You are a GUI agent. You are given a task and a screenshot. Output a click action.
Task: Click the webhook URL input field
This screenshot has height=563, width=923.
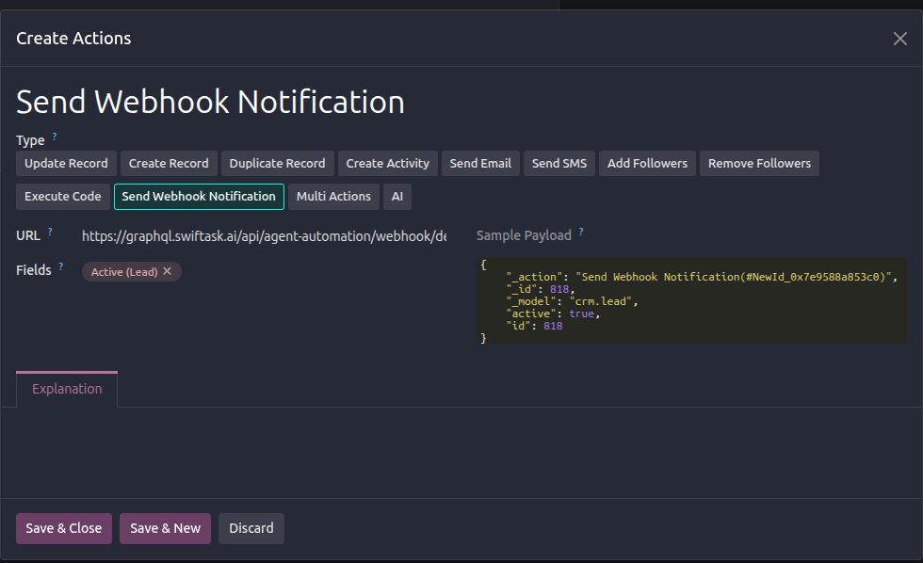264,236
